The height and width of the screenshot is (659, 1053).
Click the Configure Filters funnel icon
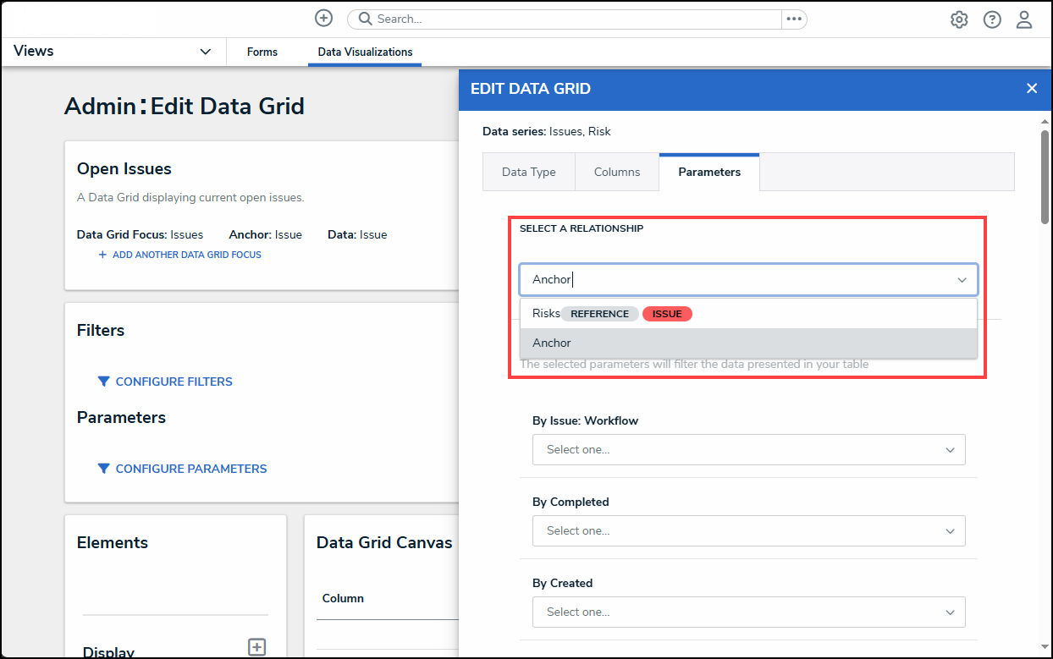pos(103,382)
